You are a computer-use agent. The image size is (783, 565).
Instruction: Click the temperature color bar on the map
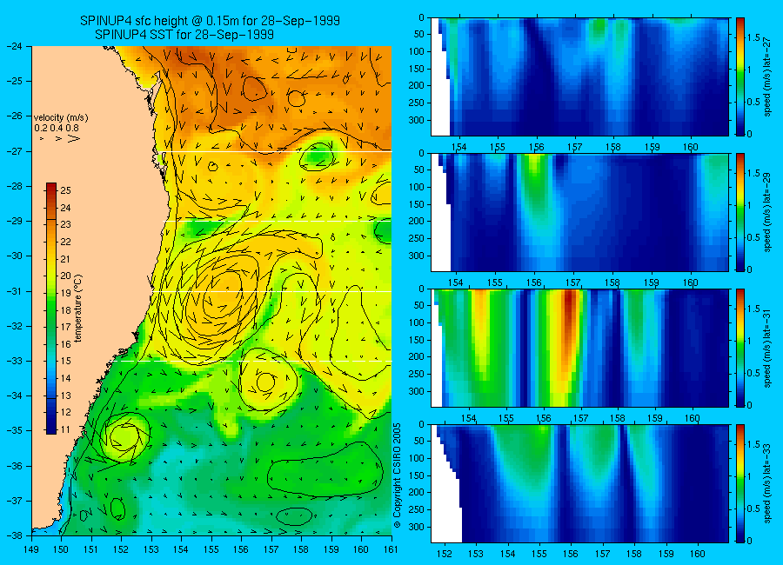51,308
